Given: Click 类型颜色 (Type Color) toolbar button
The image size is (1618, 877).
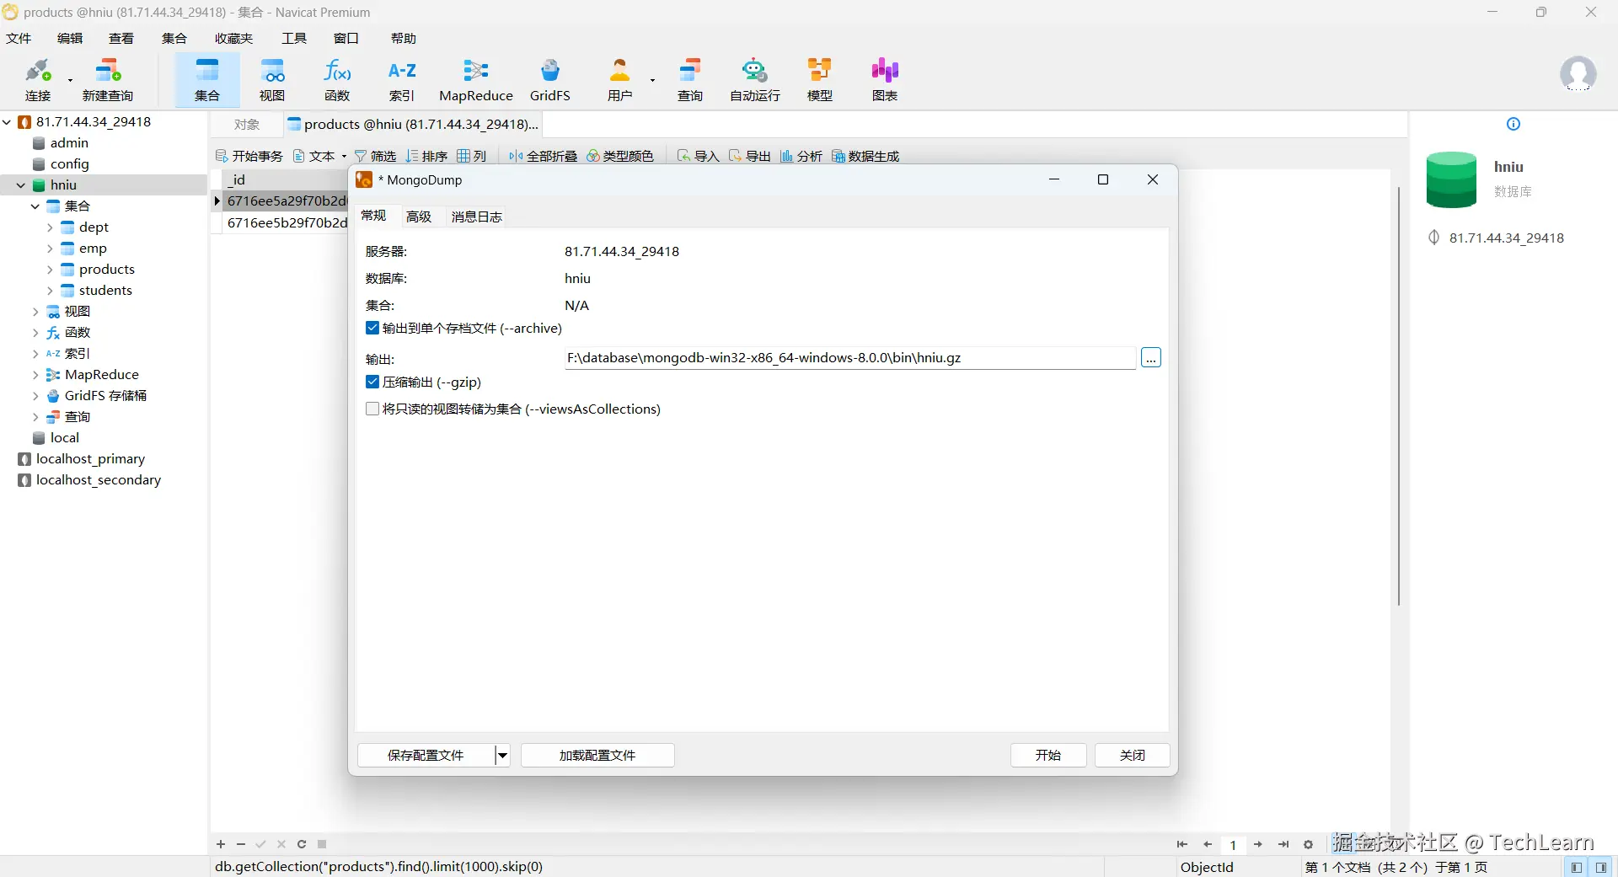Looking at the screenshot, I should tap(620, 156).
